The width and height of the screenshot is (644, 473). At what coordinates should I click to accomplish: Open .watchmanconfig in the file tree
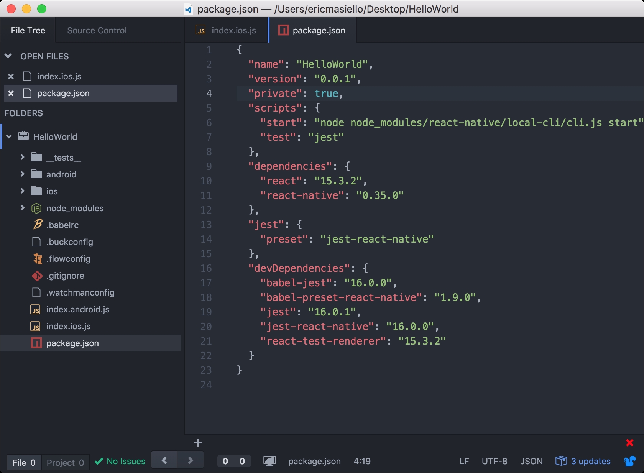point(80,292)
